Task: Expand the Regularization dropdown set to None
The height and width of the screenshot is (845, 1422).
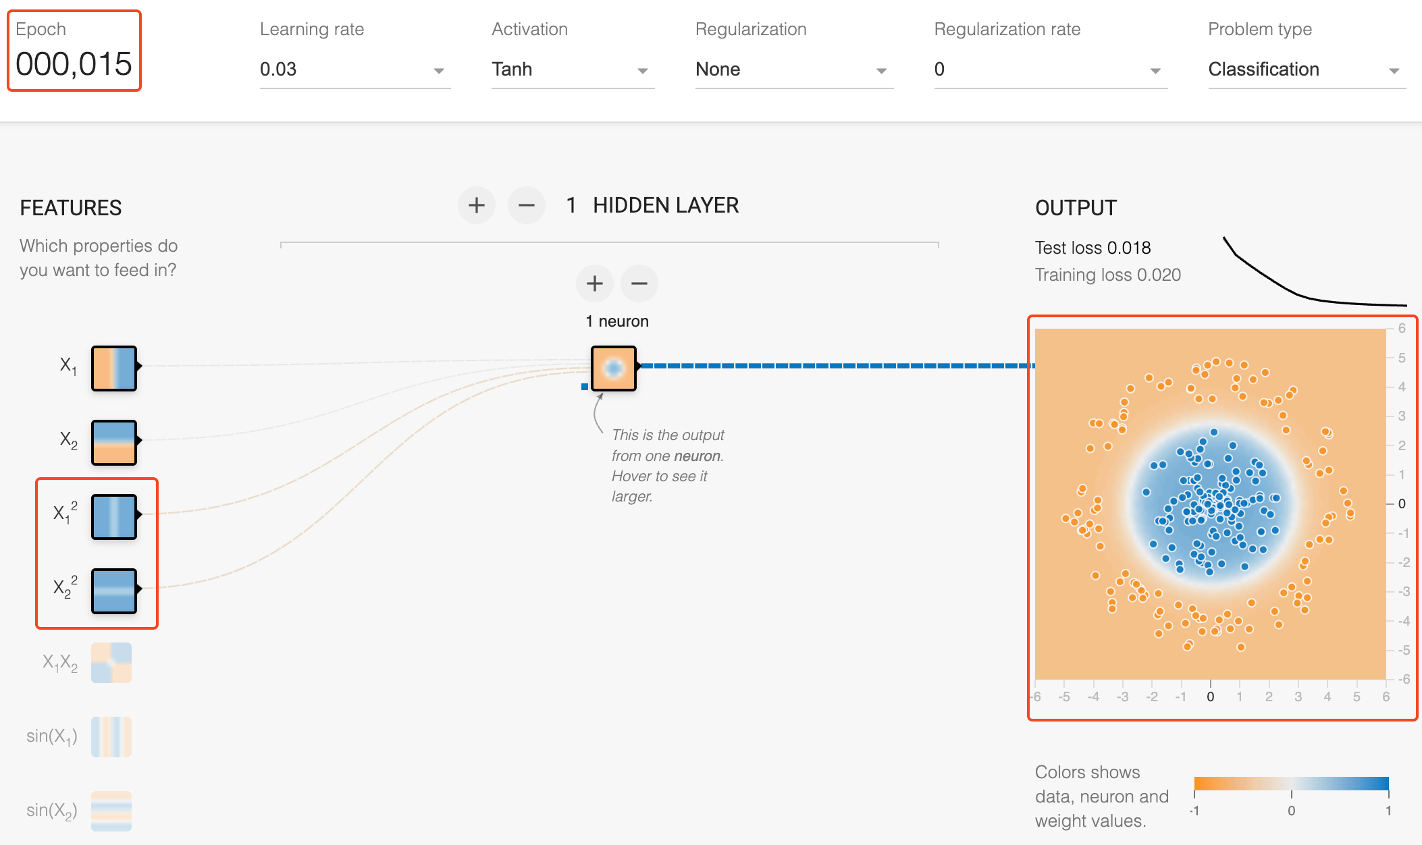Action: coord(793,70)
